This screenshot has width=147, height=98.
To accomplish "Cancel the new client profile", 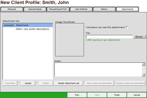I will click(137, 95).
